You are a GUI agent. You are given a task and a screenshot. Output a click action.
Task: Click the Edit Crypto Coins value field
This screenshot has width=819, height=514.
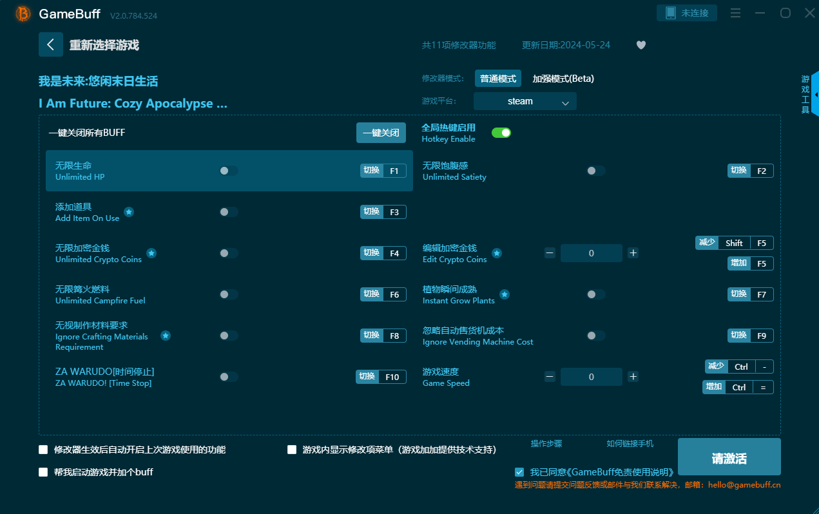tap(592, 253)
